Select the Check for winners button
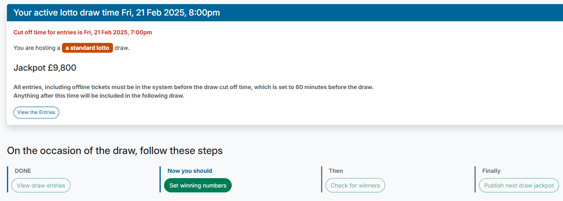This screenshot has height=201, width=563. (355, 186)
